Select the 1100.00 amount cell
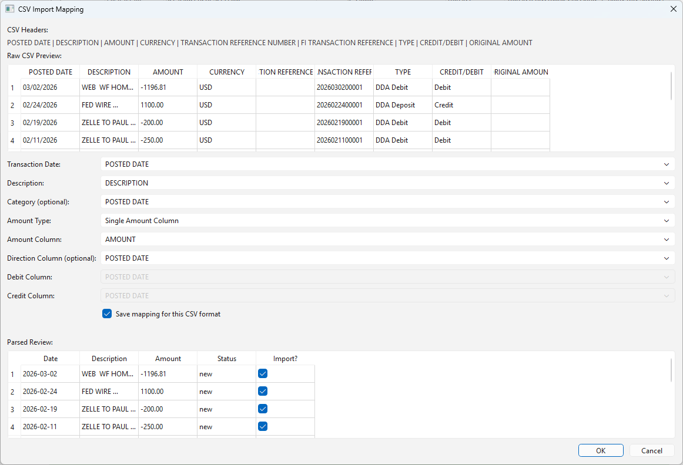Screen dimensions: 683x465 click(168, 105)
